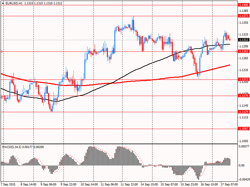Viewport: 250px width, 187px height.
Task: Click the 1.1295 price scale value
Action: click(x=244, y=46)
